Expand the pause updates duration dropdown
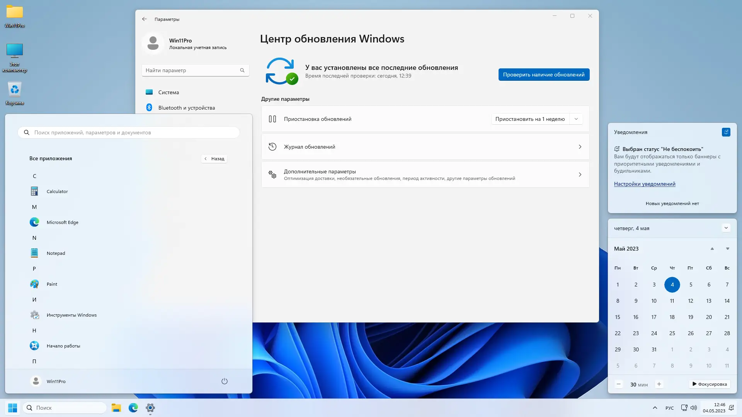Image resolution: width=742 pixels, height=417 pixels. point(576,119)
